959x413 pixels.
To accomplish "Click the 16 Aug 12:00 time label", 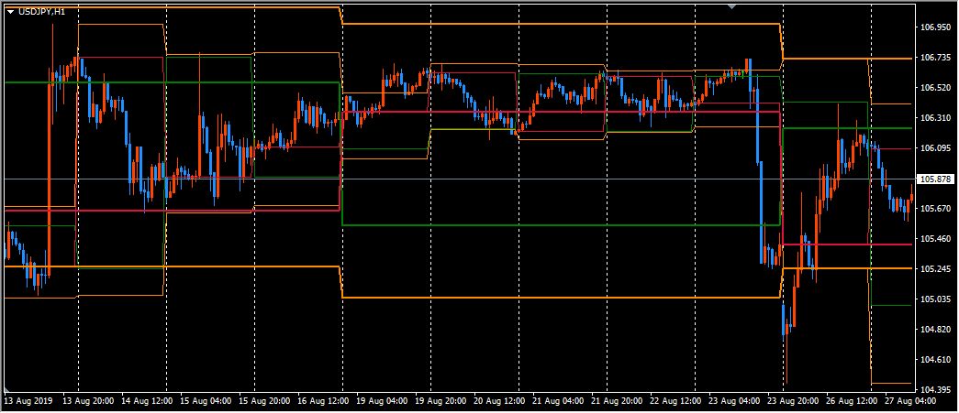I will (x=322, y=401).
